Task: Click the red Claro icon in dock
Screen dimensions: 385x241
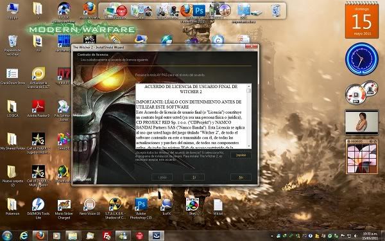Action: [x=122, y=11]
